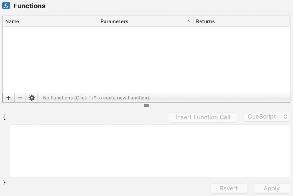Click the empty functions list area
Image resolution: width=293 pixels, height=196 pixels.
[x=146, y=59]
